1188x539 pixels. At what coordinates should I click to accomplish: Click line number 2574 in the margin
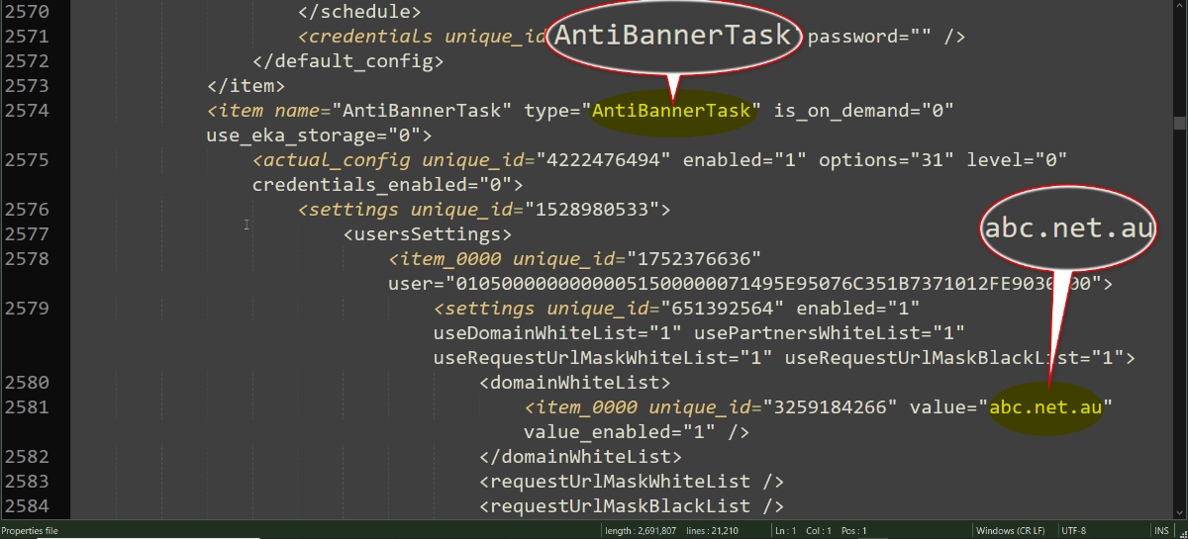[x=27, y=111]
